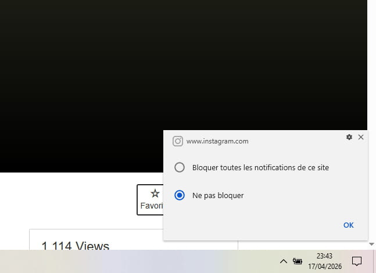Click the Instagram logo icon in the notification
This screenshot has height=273, width=376.
(178, 141)
